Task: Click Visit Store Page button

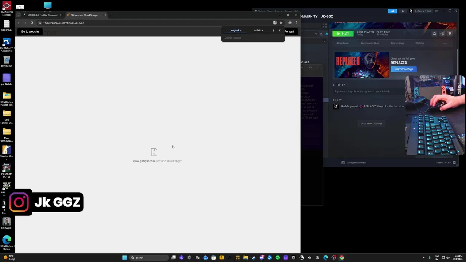Action: click(404, 69)
